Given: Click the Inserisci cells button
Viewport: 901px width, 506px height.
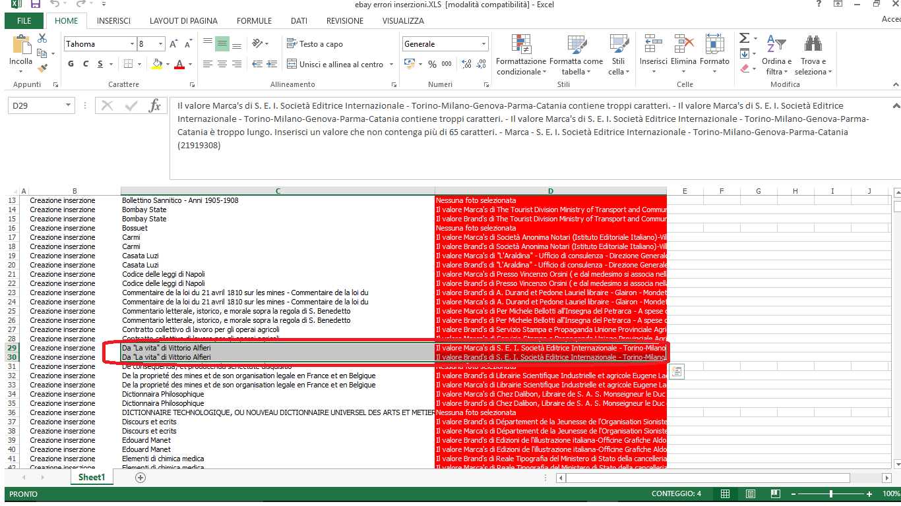Looking at the screenshot, I should [x=654, y=55].
